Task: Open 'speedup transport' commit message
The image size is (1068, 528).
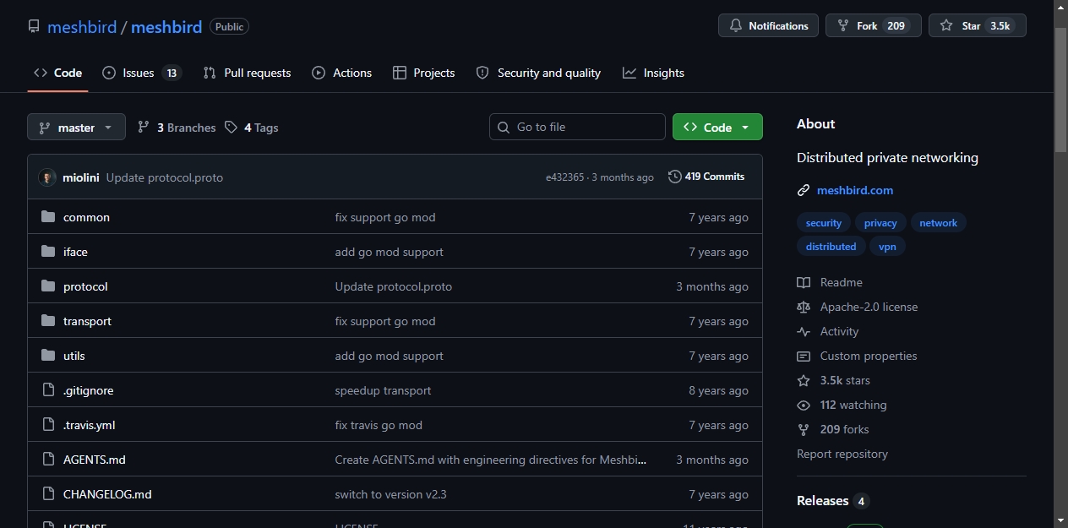Action: (x=384, y=390)
